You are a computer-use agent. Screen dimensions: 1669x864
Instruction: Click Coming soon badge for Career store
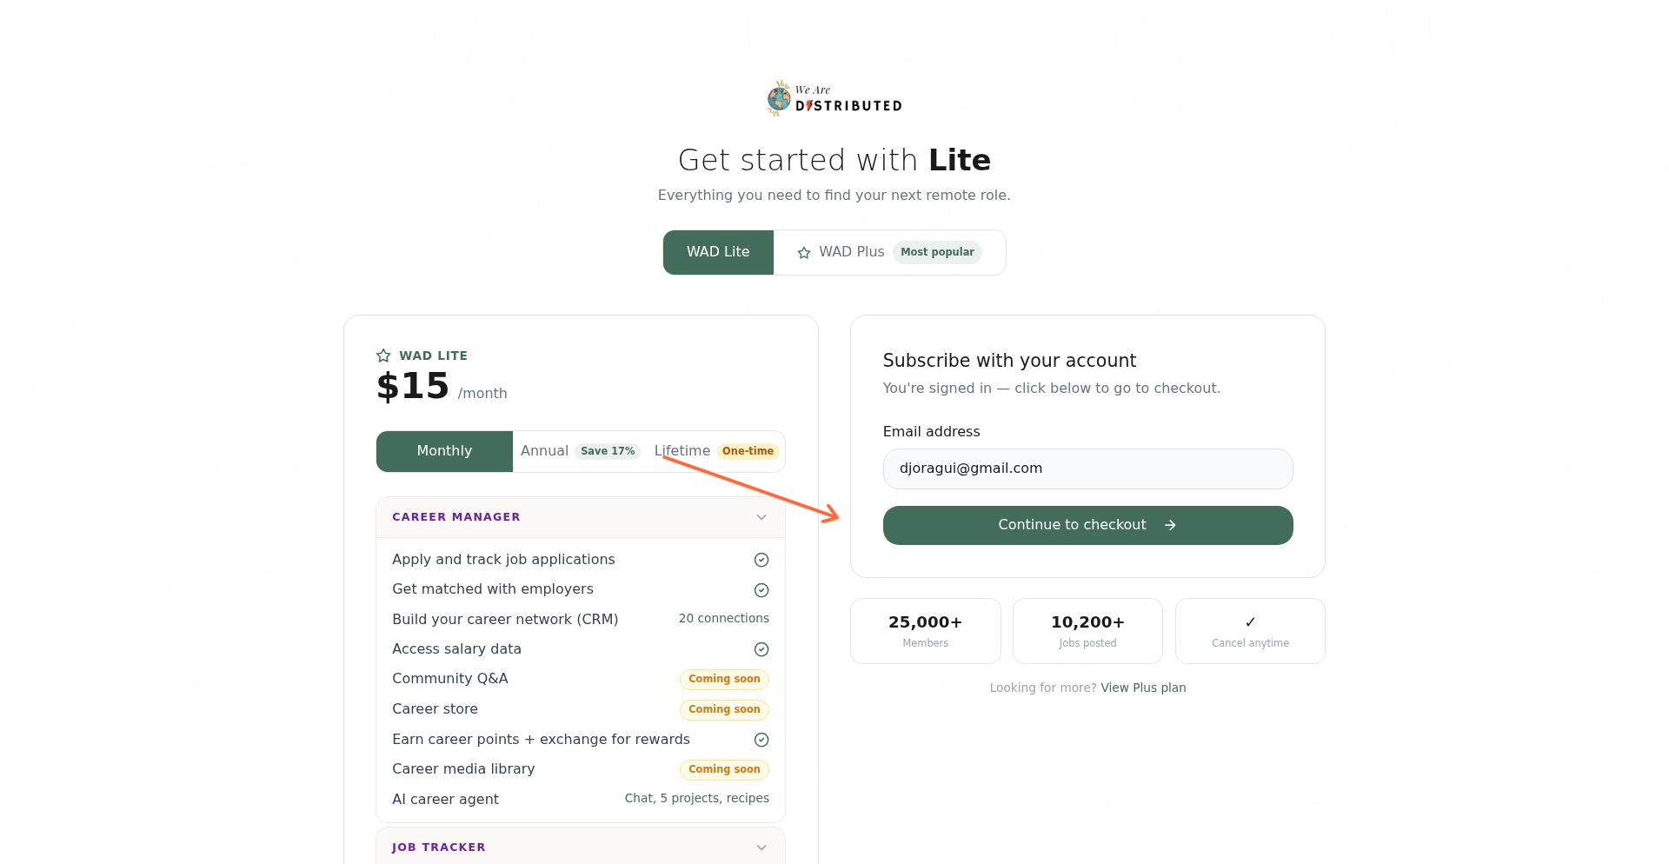(724, 709)
